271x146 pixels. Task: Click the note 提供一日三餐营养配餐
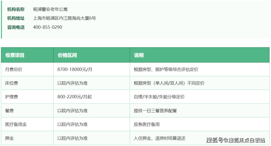click(155, 111)
